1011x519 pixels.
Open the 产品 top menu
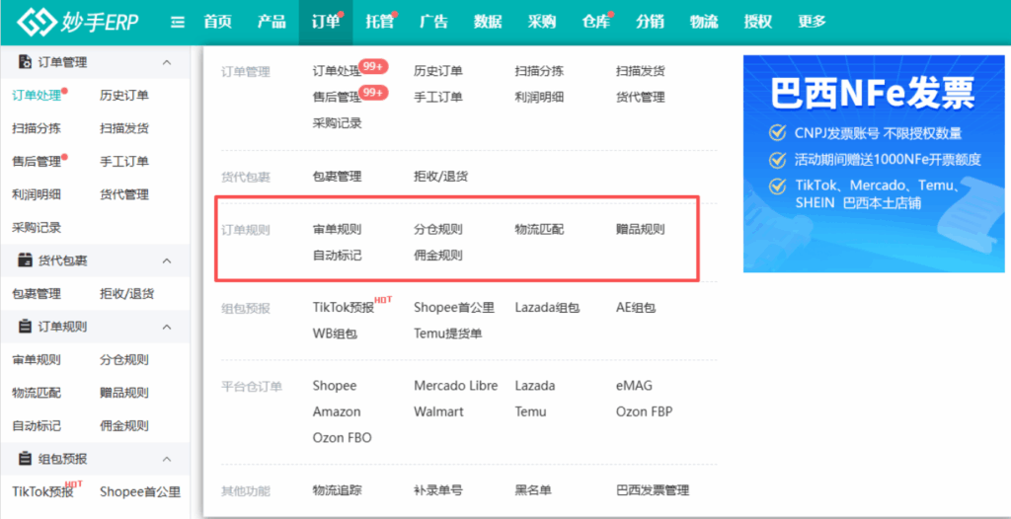[272, 22]
